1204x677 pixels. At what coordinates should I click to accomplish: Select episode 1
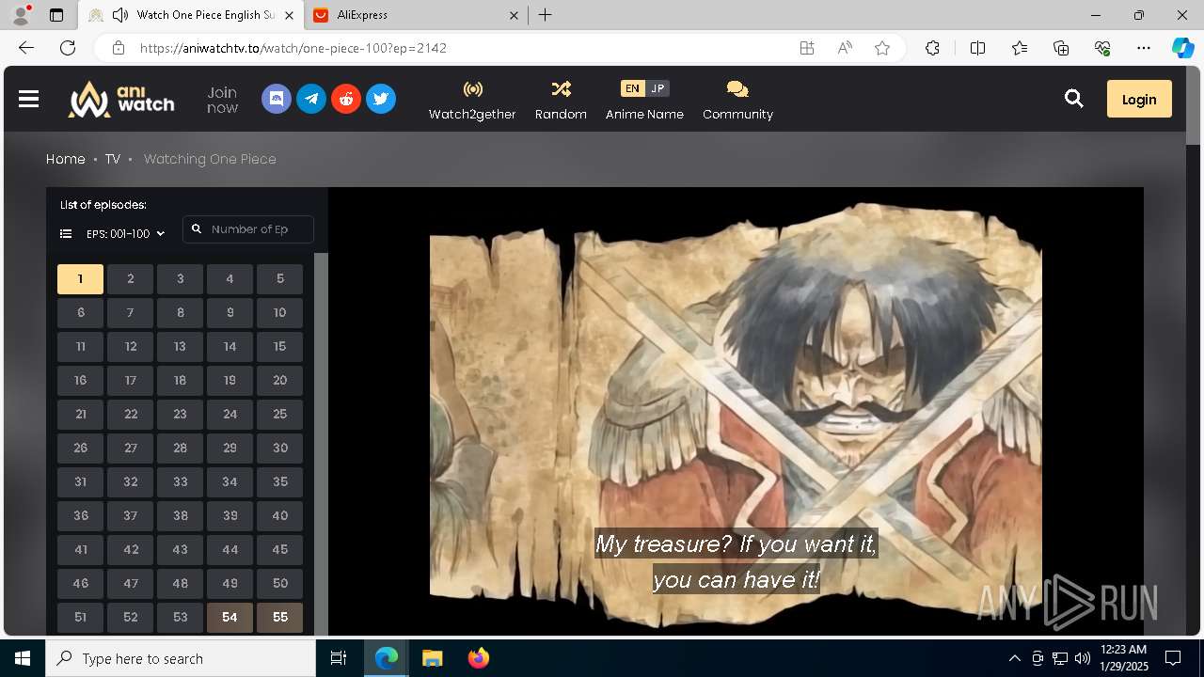point(80,278)
